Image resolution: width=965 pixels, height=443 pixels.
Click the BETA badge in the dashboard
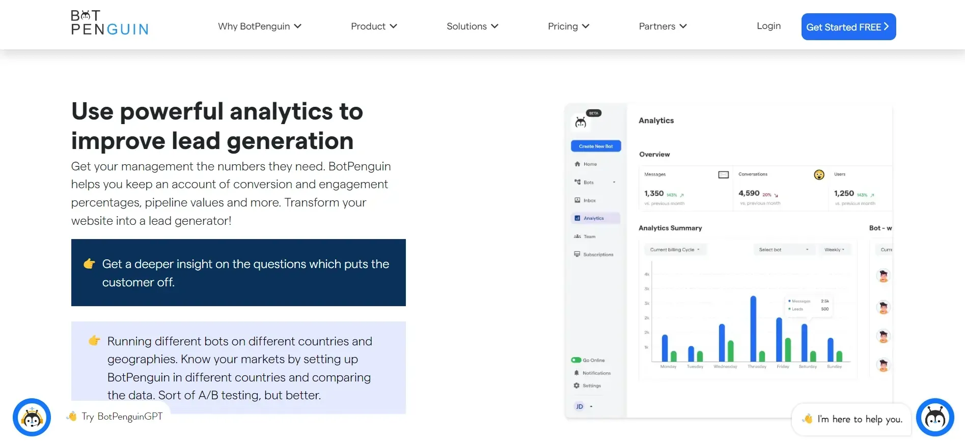click(x=594, y=113)
